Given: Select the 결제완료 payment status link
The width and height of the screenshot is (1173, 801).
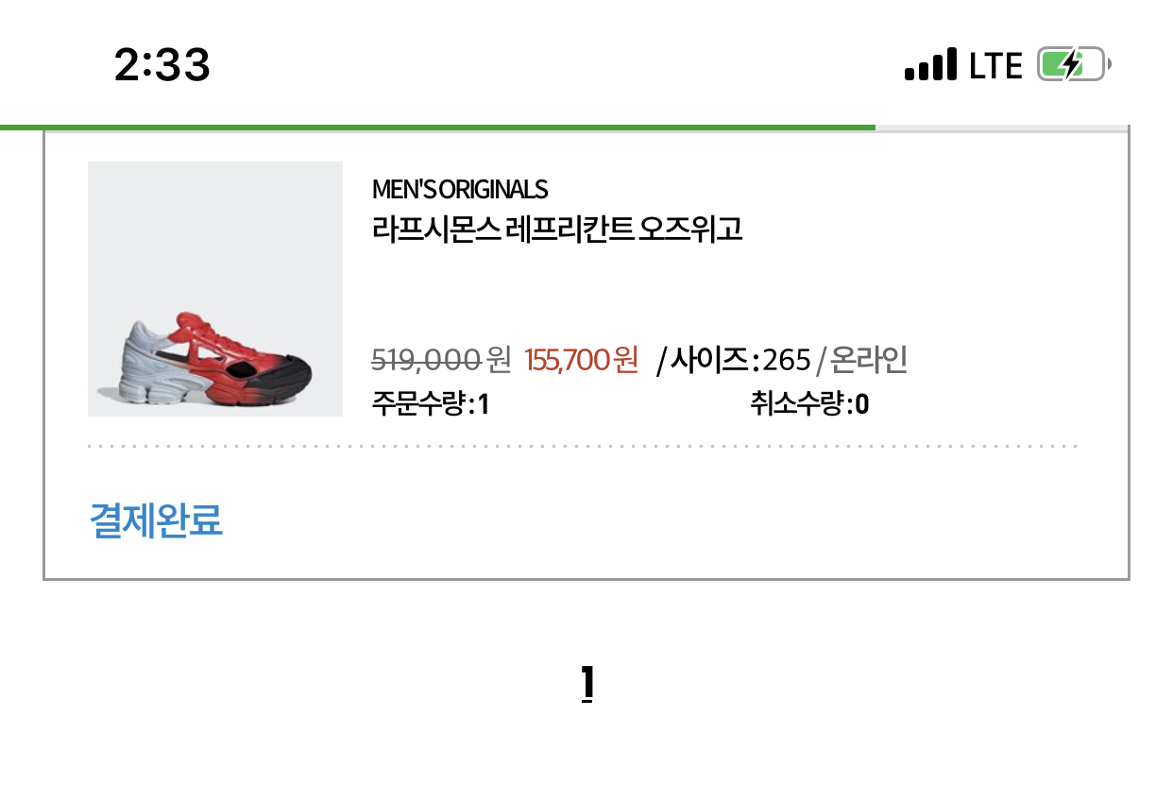Looking at the screenshot, I should pos(156,520).
